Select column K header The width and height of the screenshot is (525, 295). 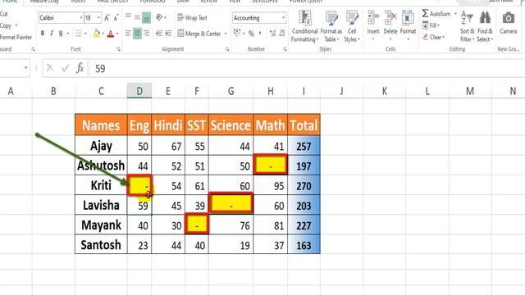[385, 91]
